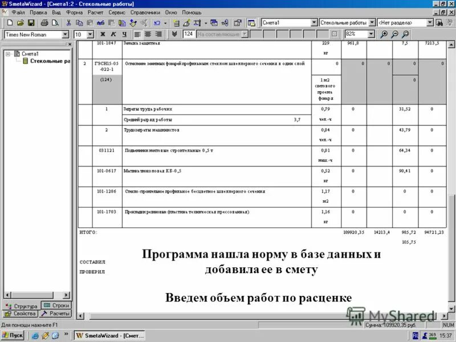Open file using the folder icon
The height and width of the screenshot is (342, 456).
(21, 23)
